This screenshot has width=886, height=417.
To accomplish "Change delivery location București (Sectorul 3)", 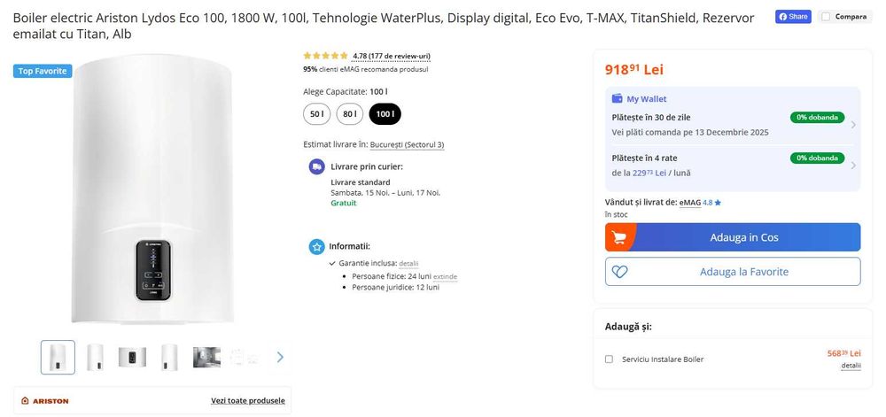I will click(407, 144).
